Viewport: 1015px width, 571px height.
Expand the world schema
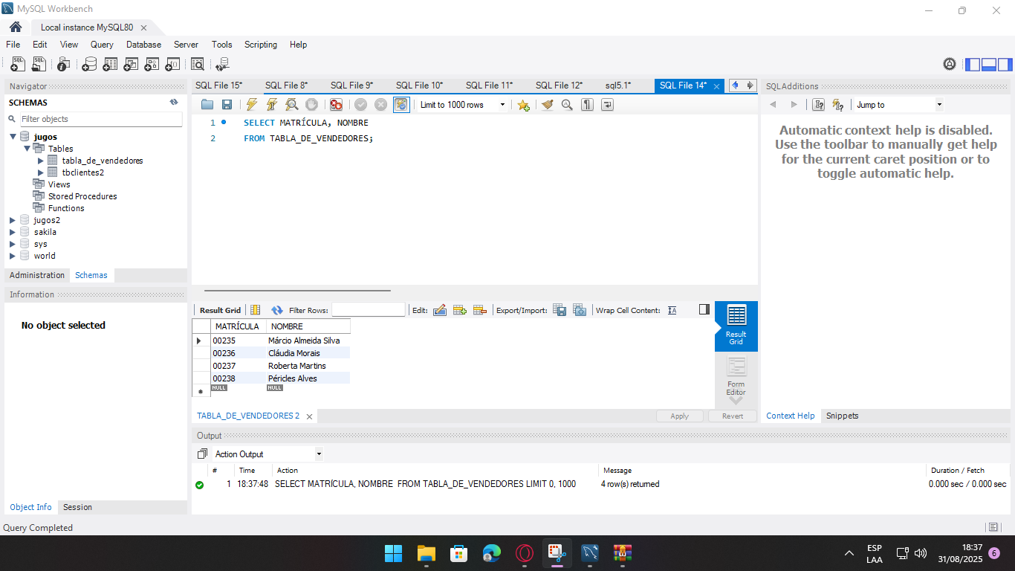(x=13, y=256)
